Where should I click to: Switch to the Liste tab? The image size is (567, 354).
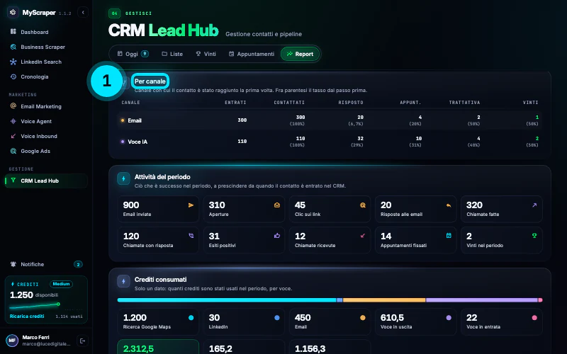click(172, 54)
